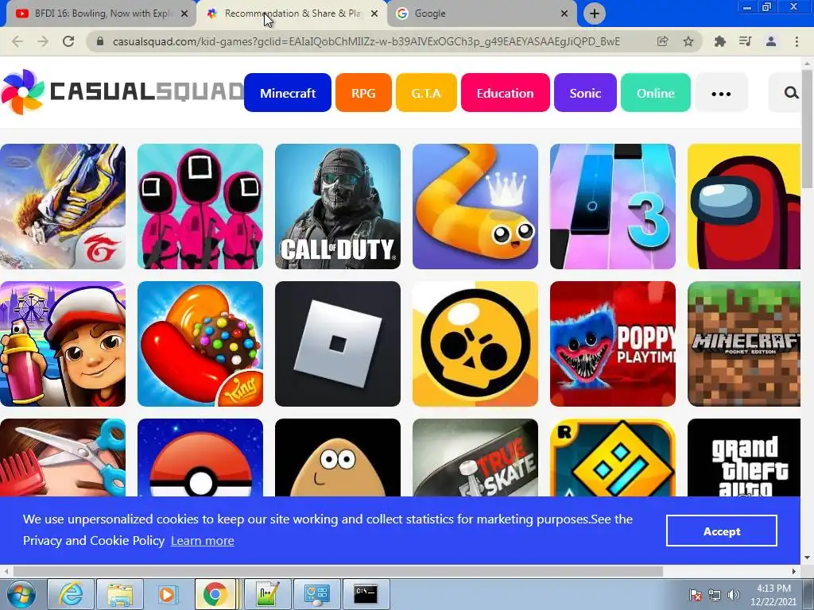Open the Call of Duty game tile

337,207
